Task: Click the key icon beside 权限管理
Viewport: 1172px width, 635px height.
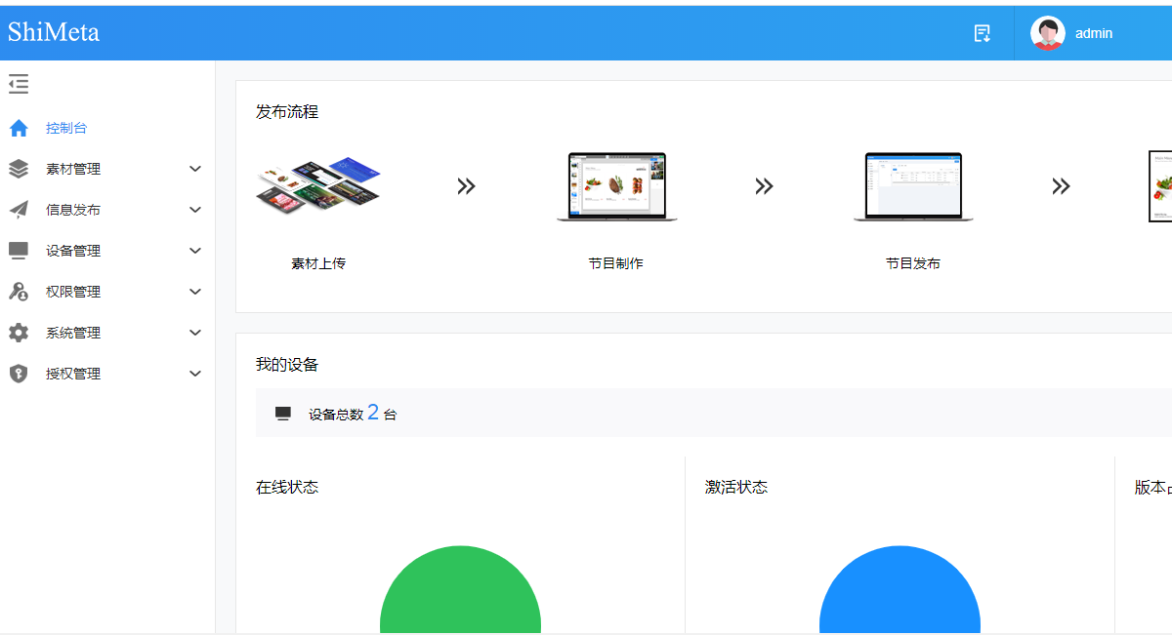Action: tap(18, 291)
